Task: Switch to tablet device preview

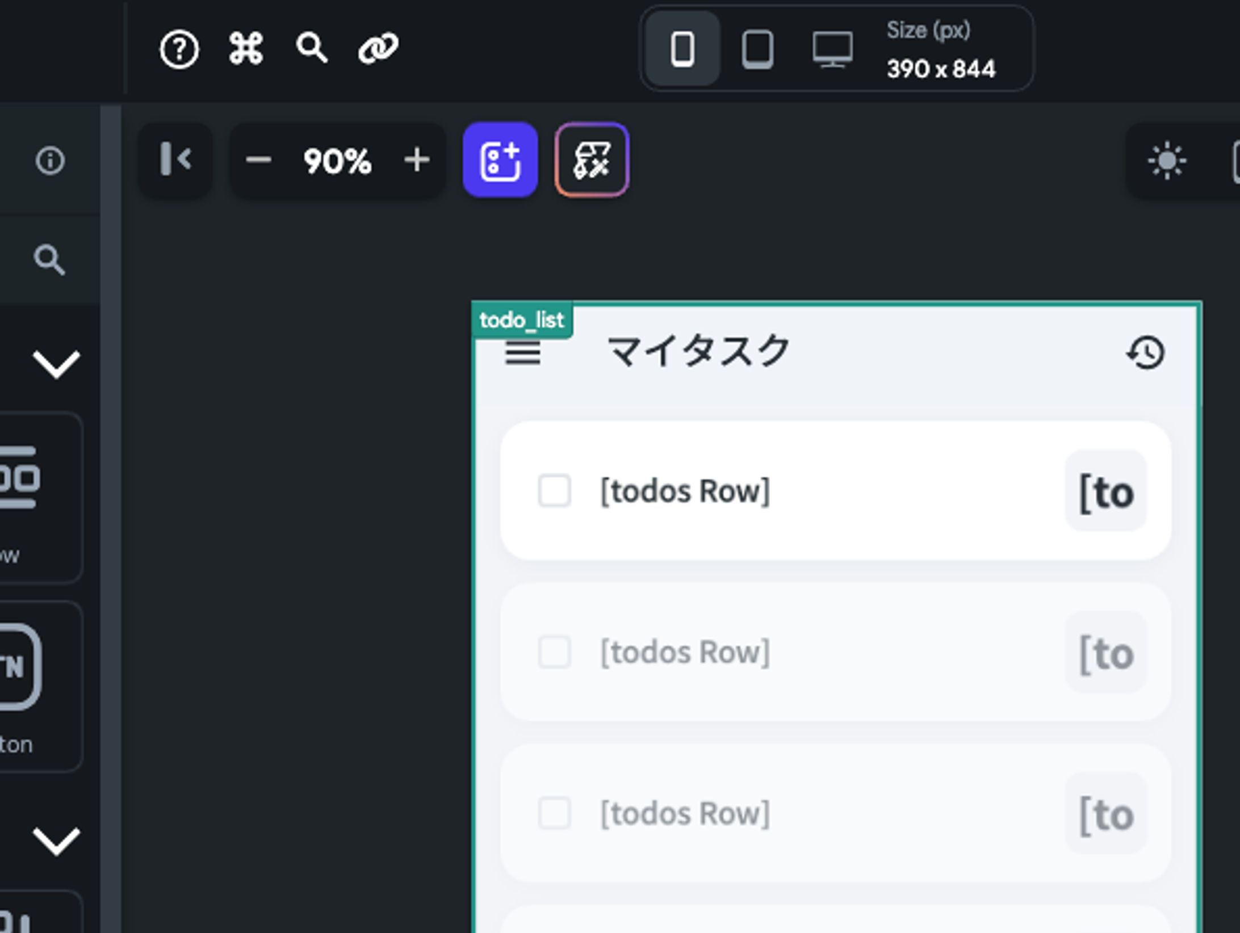Action: coord(757,49)
